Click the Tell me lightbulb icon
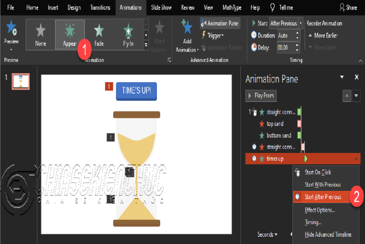This screenshot has width=365, height=244. point(272,7)
